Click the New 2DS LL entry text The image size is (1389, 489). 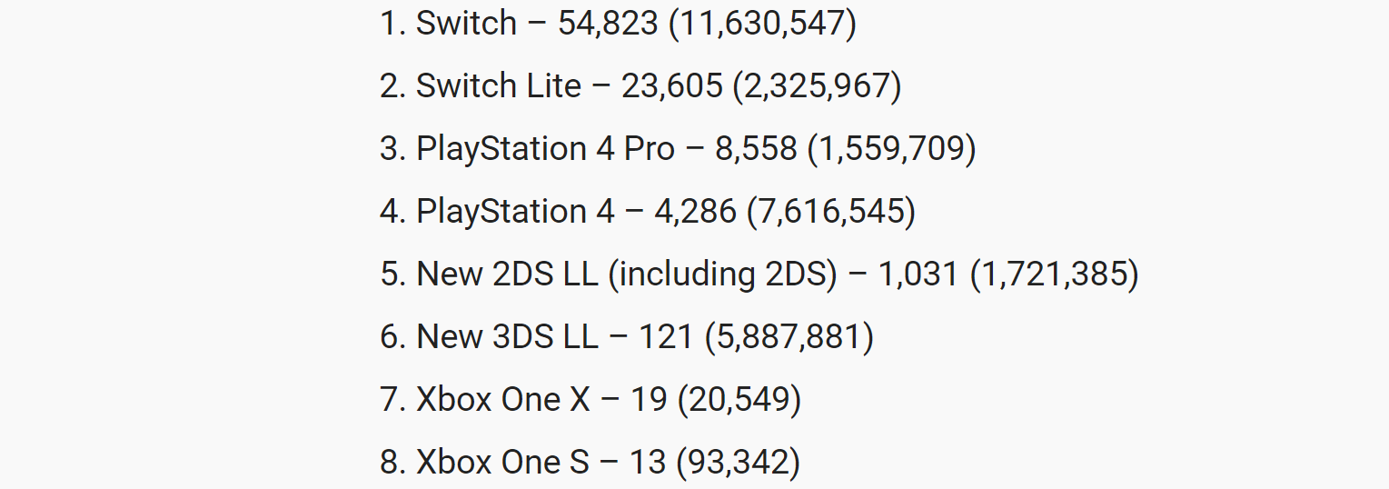507,274
